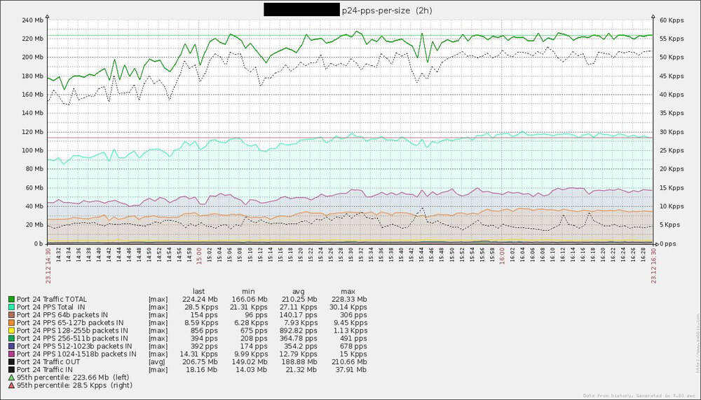
Task: Select the Port 24 Traffic IN label
Action: pyautogui.click(x=45, y=370)
